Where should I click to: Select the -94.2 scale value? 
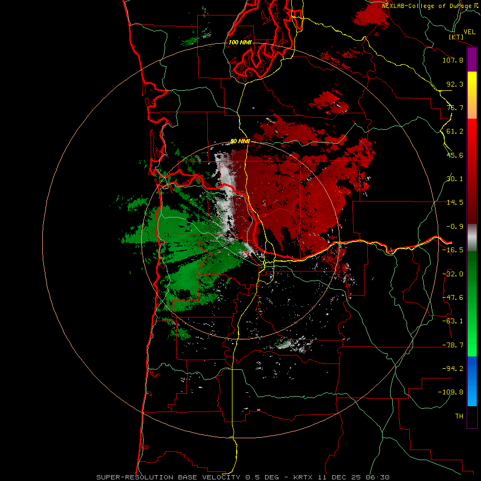[453, 369]
